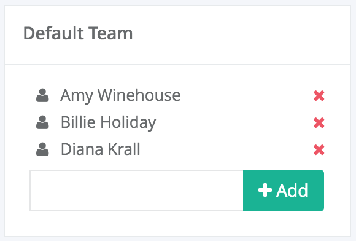Click the user icon beside Amy Winehouse
This screenshot has width=356, height=241.
pyautogui.click(x=42, y=95)
